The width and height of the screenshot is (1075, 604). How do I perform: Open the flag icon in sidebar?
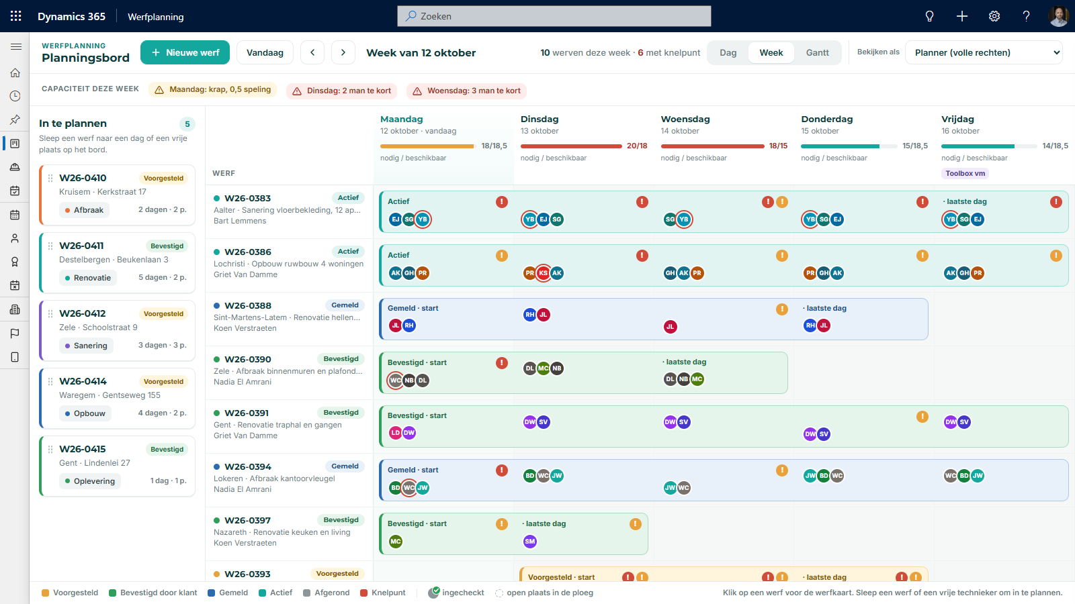15,334
